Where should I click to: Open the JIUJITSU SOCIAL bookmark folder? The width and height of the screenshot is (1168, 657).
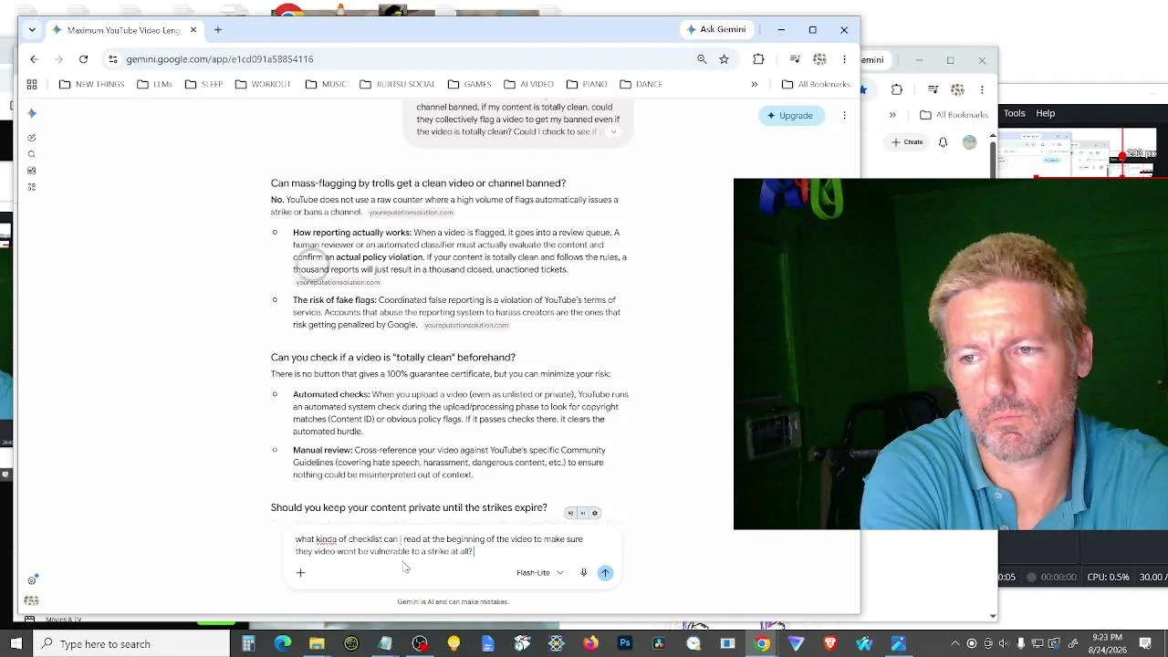tap(397, 84)
